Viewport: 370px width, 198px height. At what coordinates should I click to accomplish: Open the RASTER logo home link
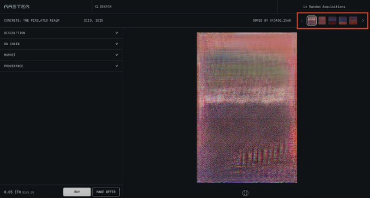coord(17,7)
